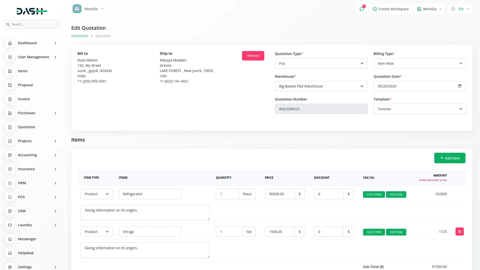
Task: Click the WorkDo workspace logo icon
Action: tap(77, 9)
